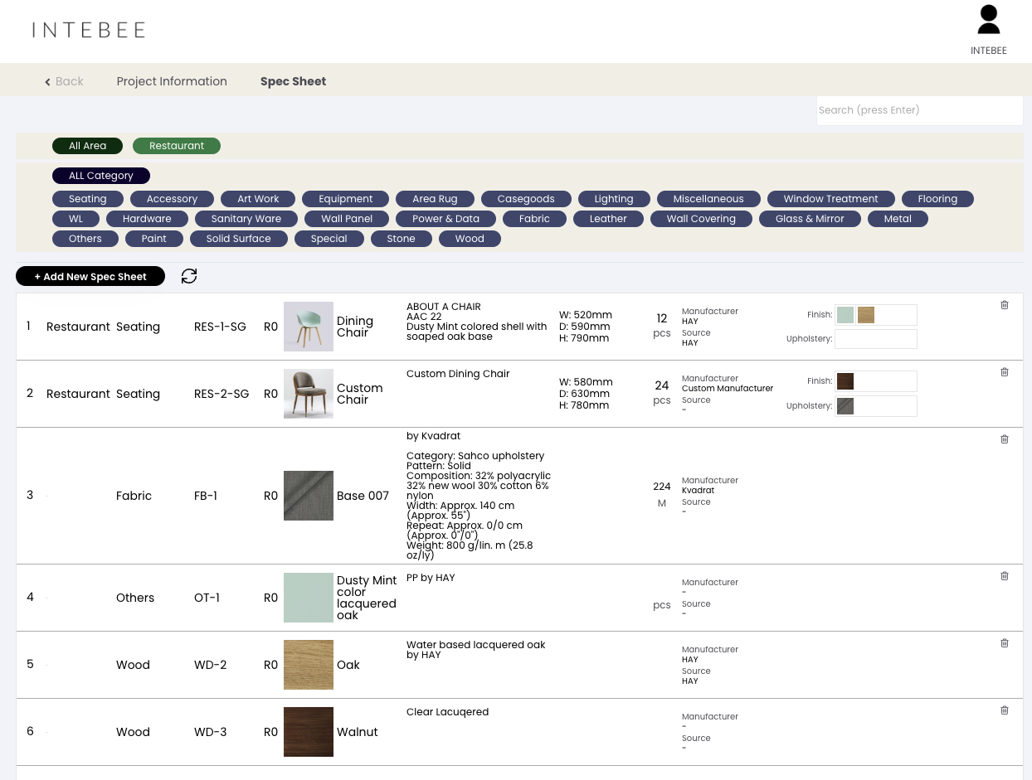
Task: Click the Add New Spec Sheet button
Action: point(90,277)
